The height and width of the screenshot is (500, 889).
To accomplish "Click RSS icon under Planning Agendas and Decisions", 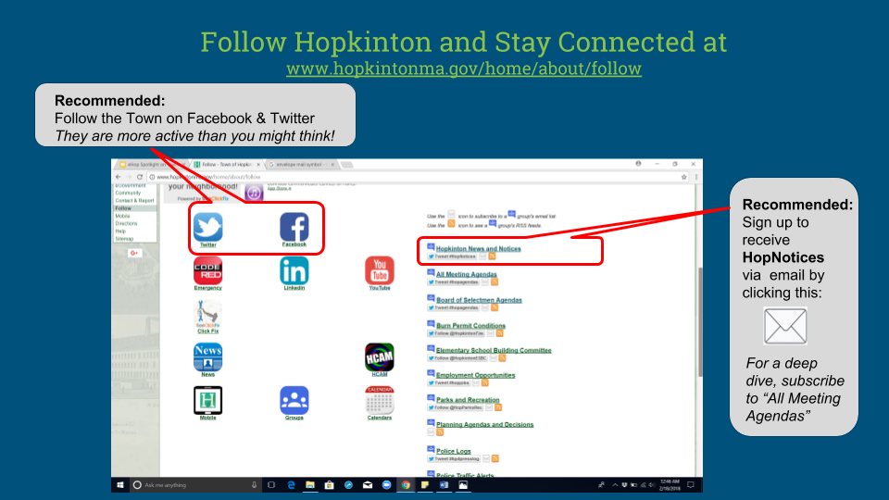I will pos(440,432).
